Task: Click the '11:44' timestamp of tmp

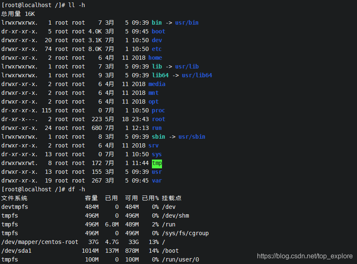Action: (x=140, y=163)
